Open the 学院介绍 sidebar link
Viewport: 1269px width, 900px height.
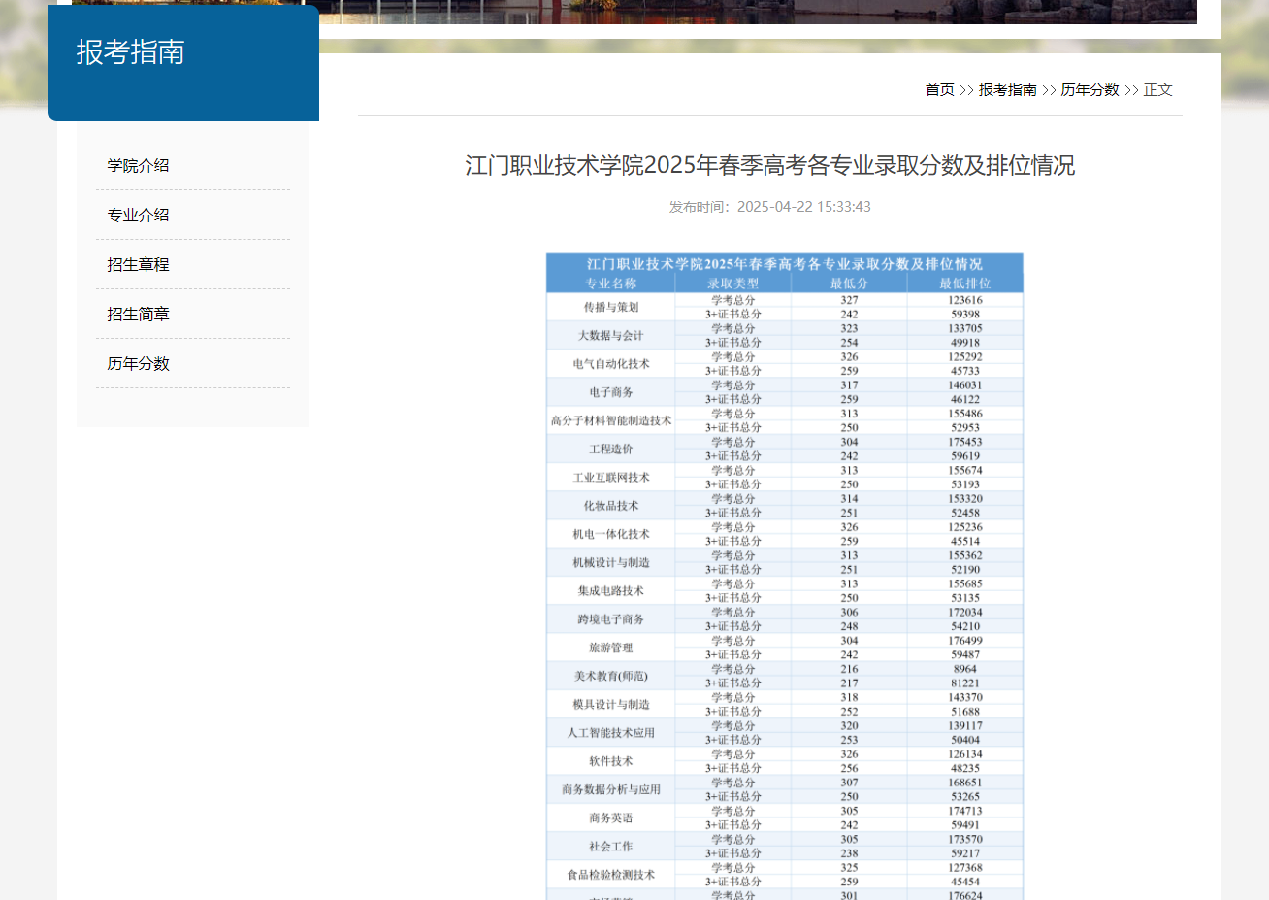(137, 165)
